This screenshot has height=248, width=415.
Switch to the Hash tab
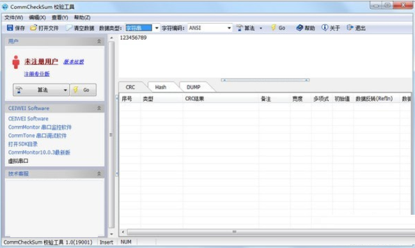tap(161, 87)
